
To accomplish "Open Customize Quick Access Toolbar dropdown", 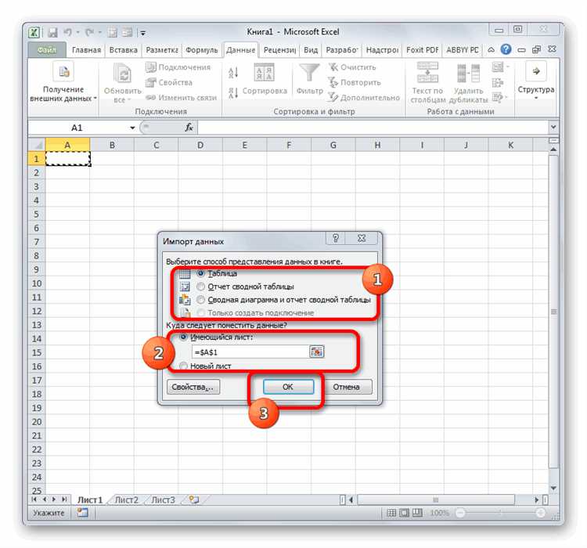I will coord(143,33).
